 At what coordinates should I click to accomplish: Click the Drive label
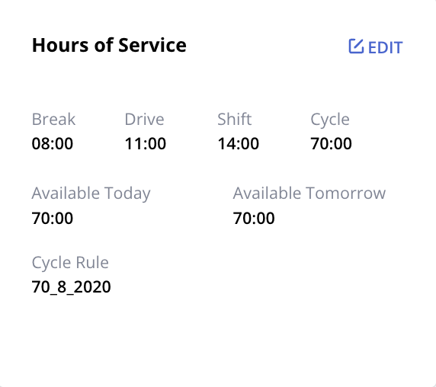[x=144, y=120]
